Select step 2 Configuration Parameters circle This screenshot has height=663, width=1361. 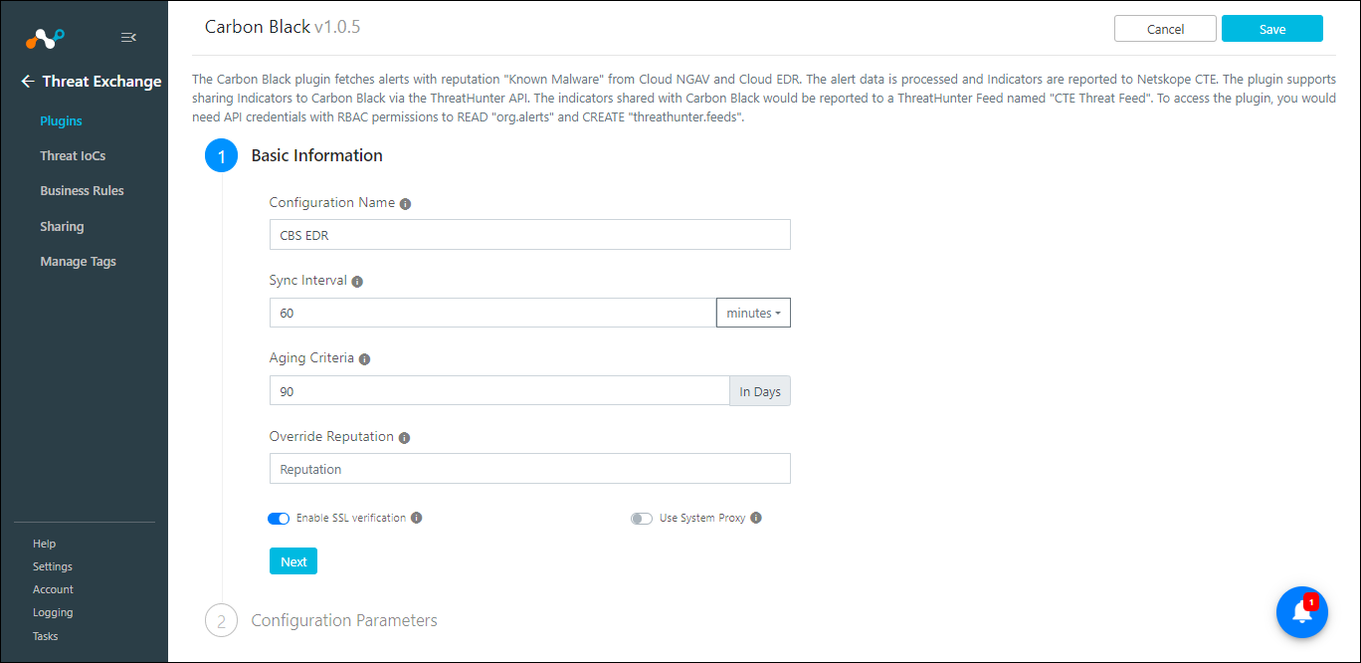[x=222, y=620]
